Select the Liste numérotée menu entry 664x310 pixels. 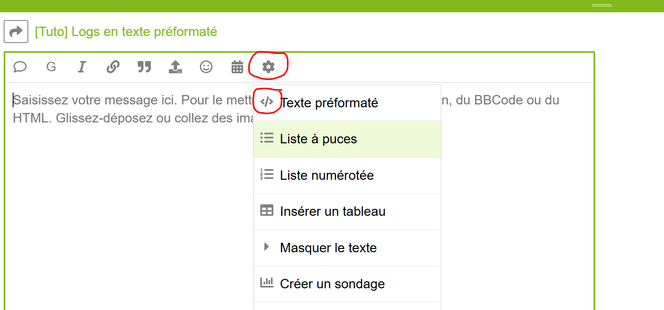(x=327, y=175)
